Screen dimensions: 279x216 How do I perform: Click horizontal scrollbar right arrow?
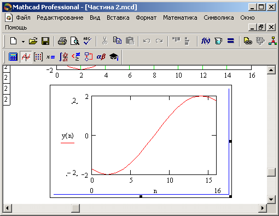pos(263,208)
